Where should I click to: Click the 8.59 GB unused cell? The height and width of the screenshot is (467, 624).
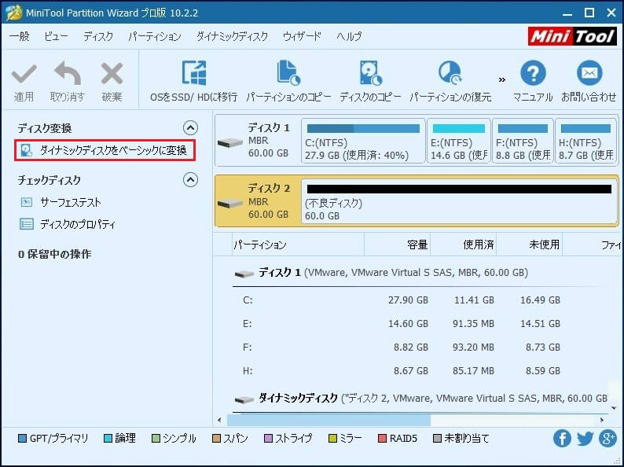click(x=543, y=370)
